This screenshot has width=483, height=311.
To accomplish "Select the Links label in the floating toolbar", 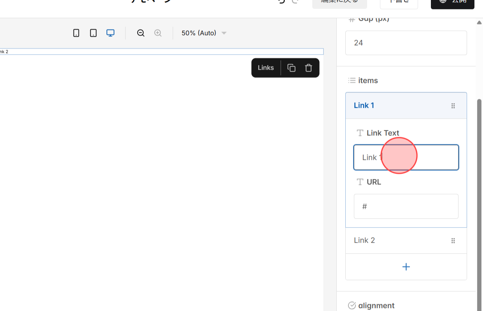I will pyautogui.click(x=265, y=68).
